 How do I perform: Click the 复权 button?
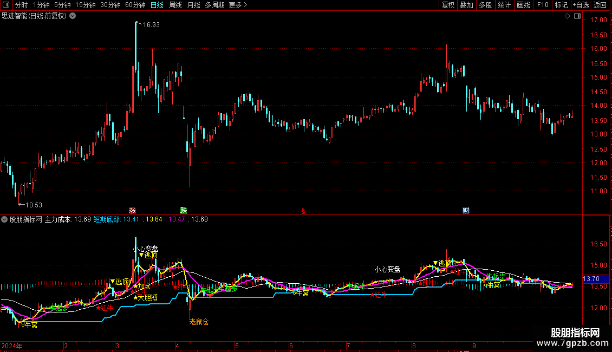coord(448,5)
